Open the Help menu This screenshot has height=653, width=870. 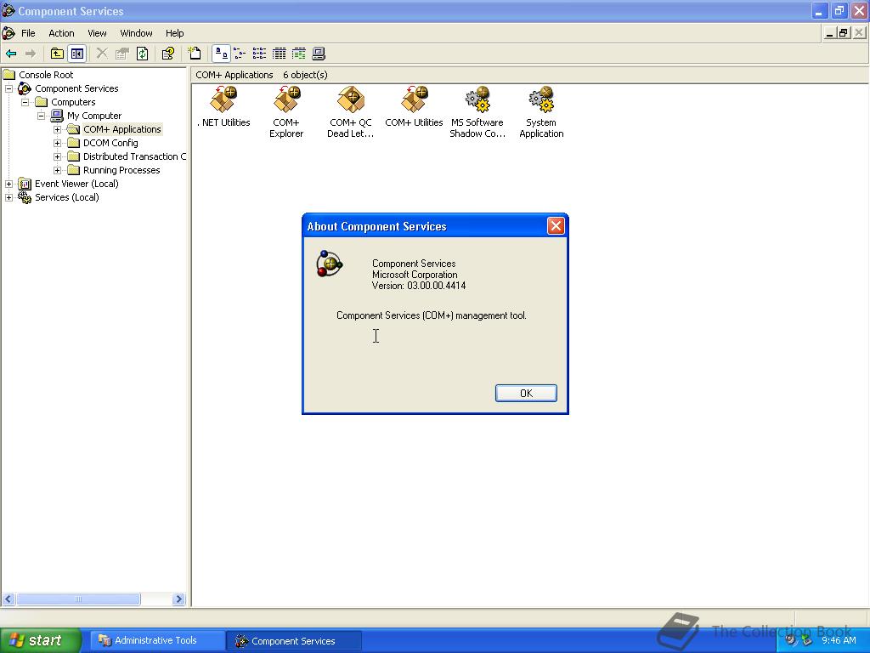coord(175,33)
